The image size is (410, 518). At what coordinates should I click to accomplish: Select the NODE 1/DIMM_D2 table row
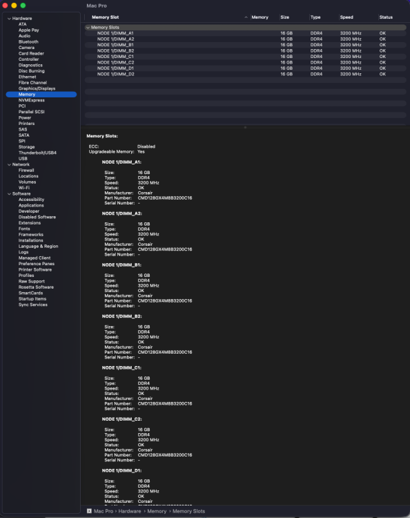(246, 75)
